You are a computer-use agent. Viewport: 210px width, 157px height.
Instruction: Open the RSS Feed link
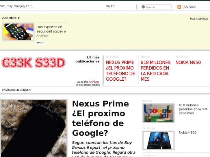coord(189,7)
